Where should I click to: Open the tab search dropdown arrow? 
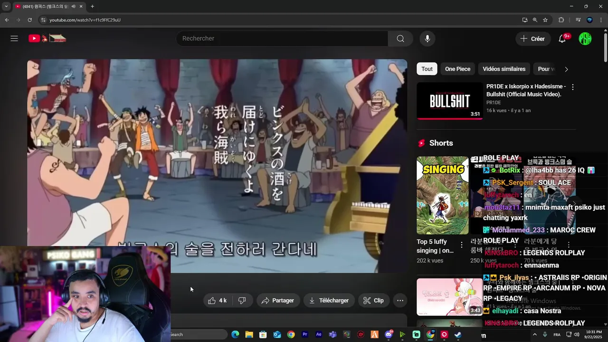(x=6, y=7)
